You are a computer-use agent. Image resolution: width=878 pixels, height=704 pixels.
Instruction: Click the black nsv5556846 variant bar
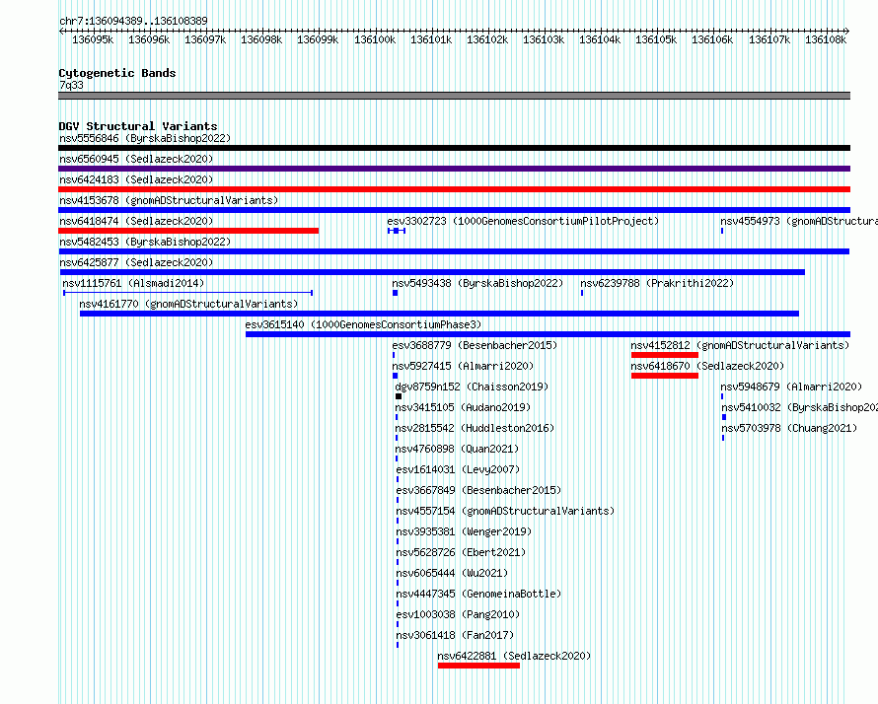click(x=454, y=148)
